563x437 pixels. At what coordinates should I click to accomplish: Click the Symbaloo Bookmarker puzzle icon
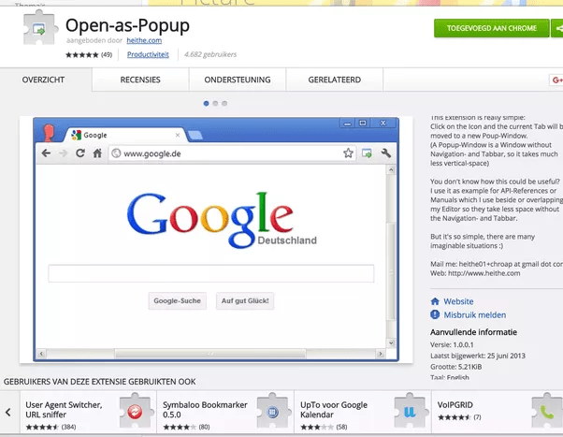272,412
